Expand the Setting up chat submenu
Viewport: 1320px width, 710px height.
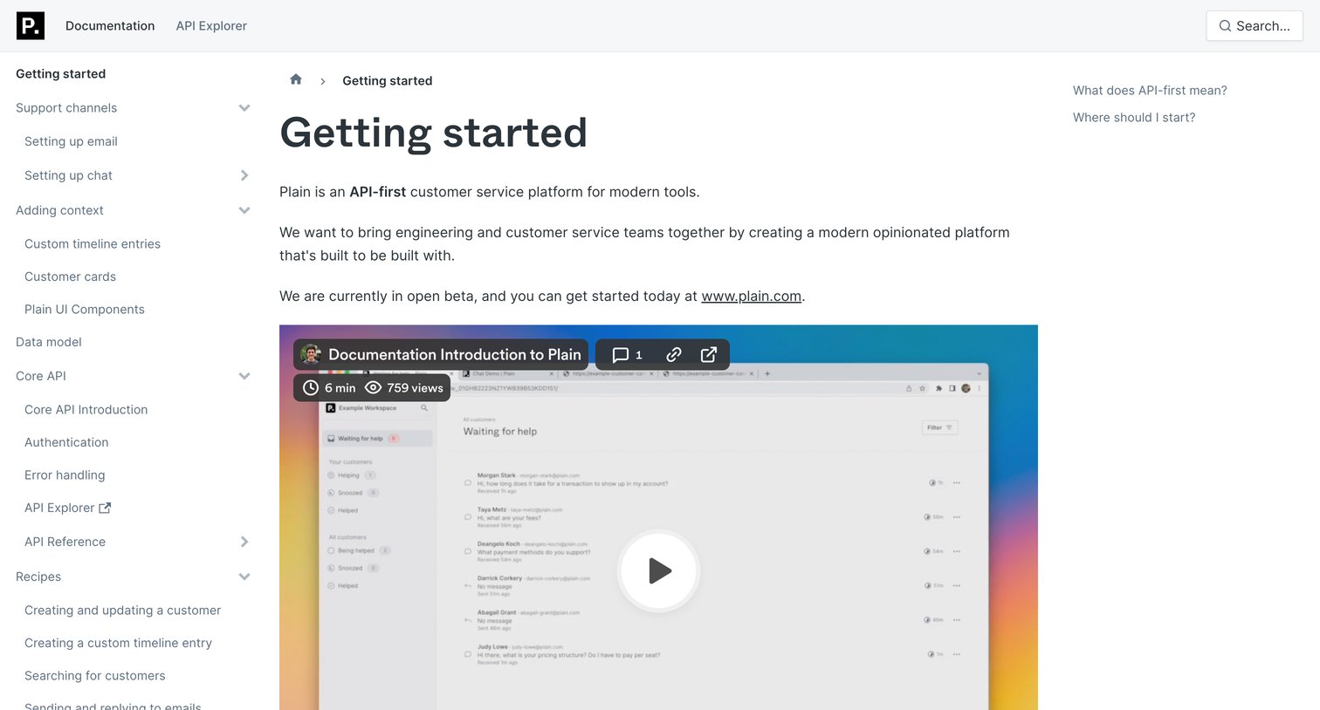[244, 175]
